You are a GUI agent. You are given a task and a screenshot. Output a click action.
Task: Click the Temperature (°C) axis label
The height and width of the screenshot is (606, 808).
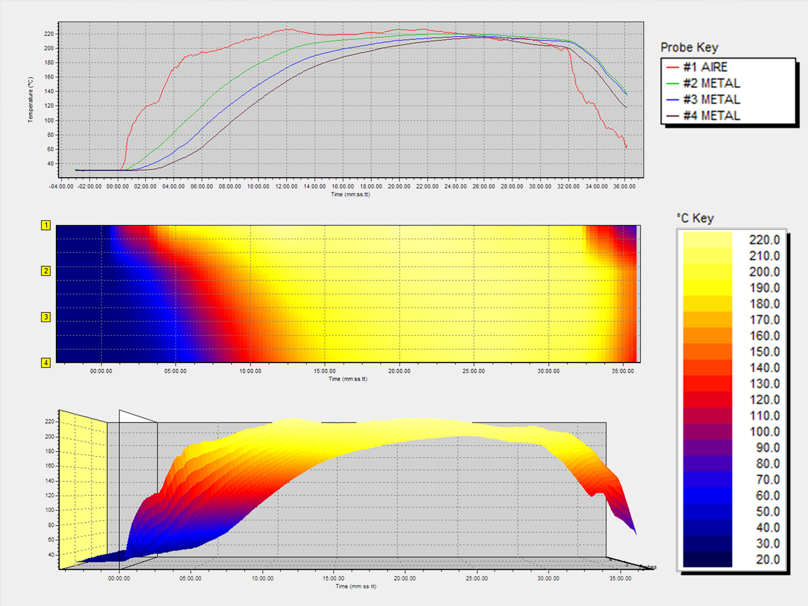(31, 100)
